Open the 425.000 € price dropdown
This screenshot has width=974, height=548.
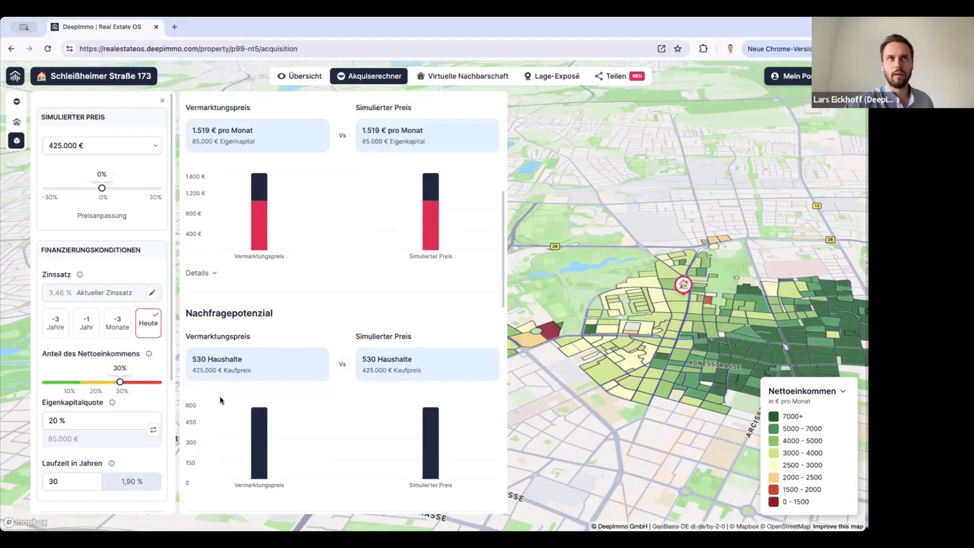102,146
